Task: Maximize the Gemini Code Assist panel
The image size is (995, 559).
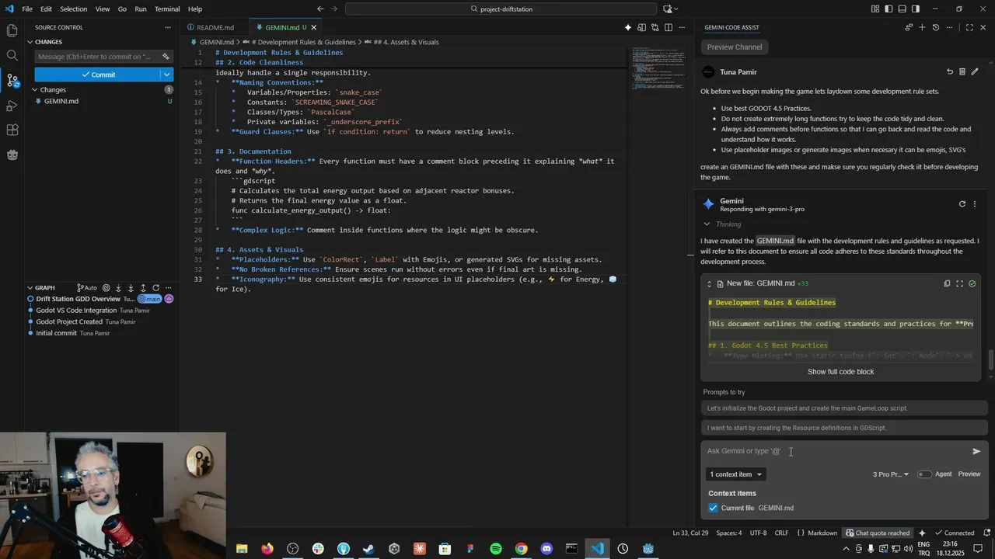Action: pos(969,27)
